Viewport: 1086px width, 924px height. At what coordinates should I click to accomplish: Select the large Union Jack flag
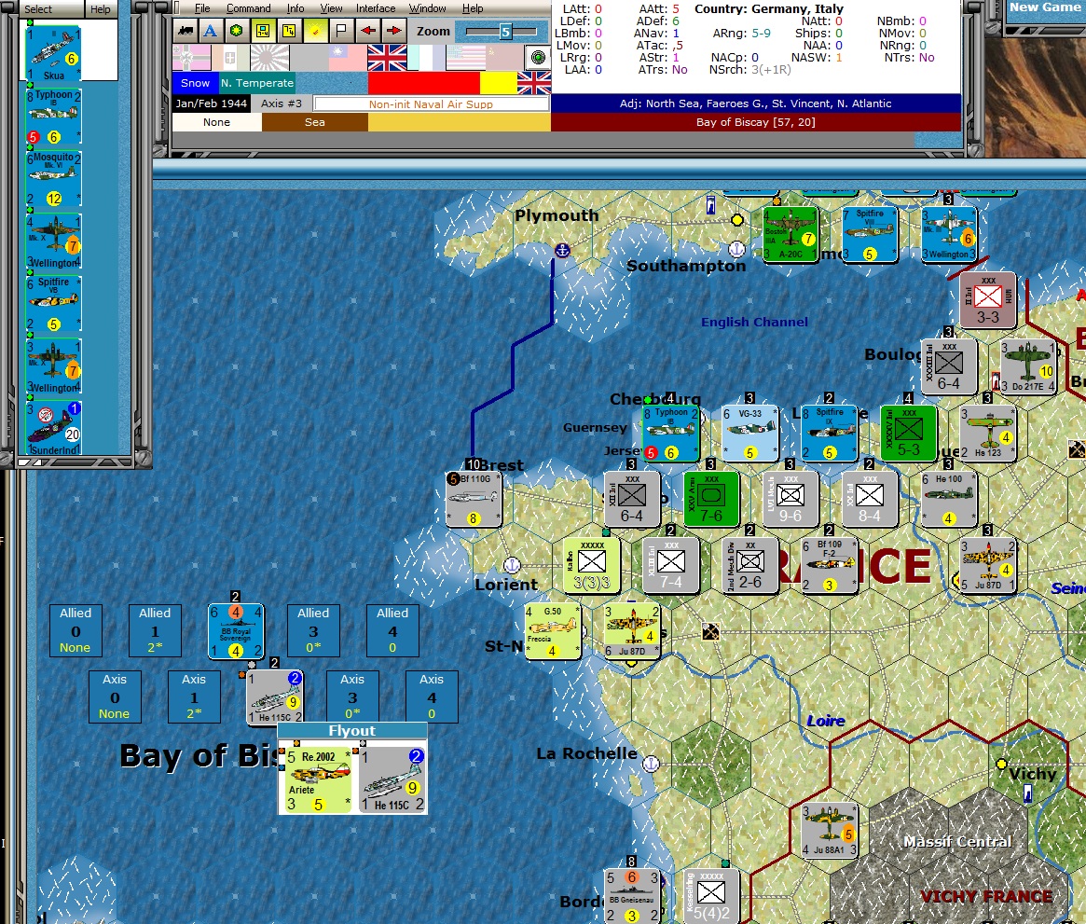pyautogui.click(x=387, y=58)
